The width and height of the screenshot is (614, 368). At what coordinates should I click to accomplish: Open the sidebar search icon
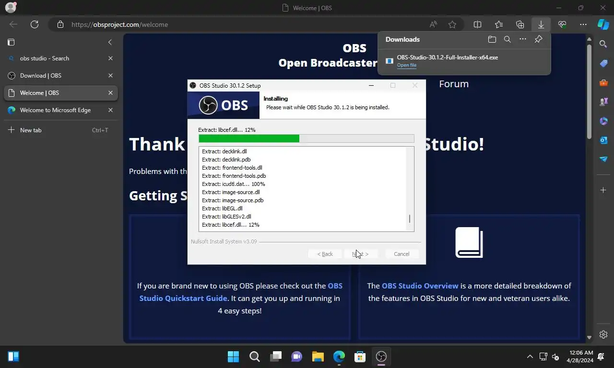[603, 44]
